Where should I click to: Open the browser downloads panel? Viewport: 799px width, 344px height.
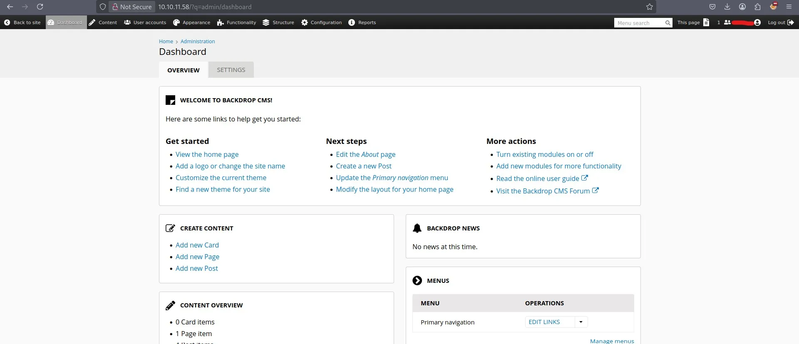(727, 7)
